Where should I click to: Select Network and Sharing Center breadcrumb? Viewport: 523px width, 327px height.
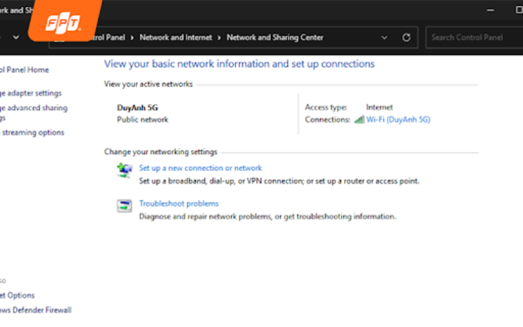(275, 37)
